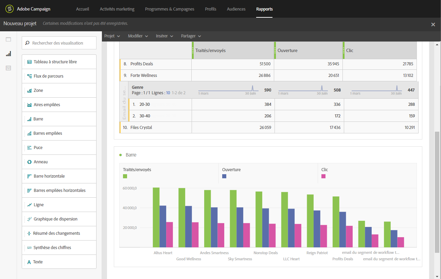Click the Adobe Campaign logo icon

(10, 9)
